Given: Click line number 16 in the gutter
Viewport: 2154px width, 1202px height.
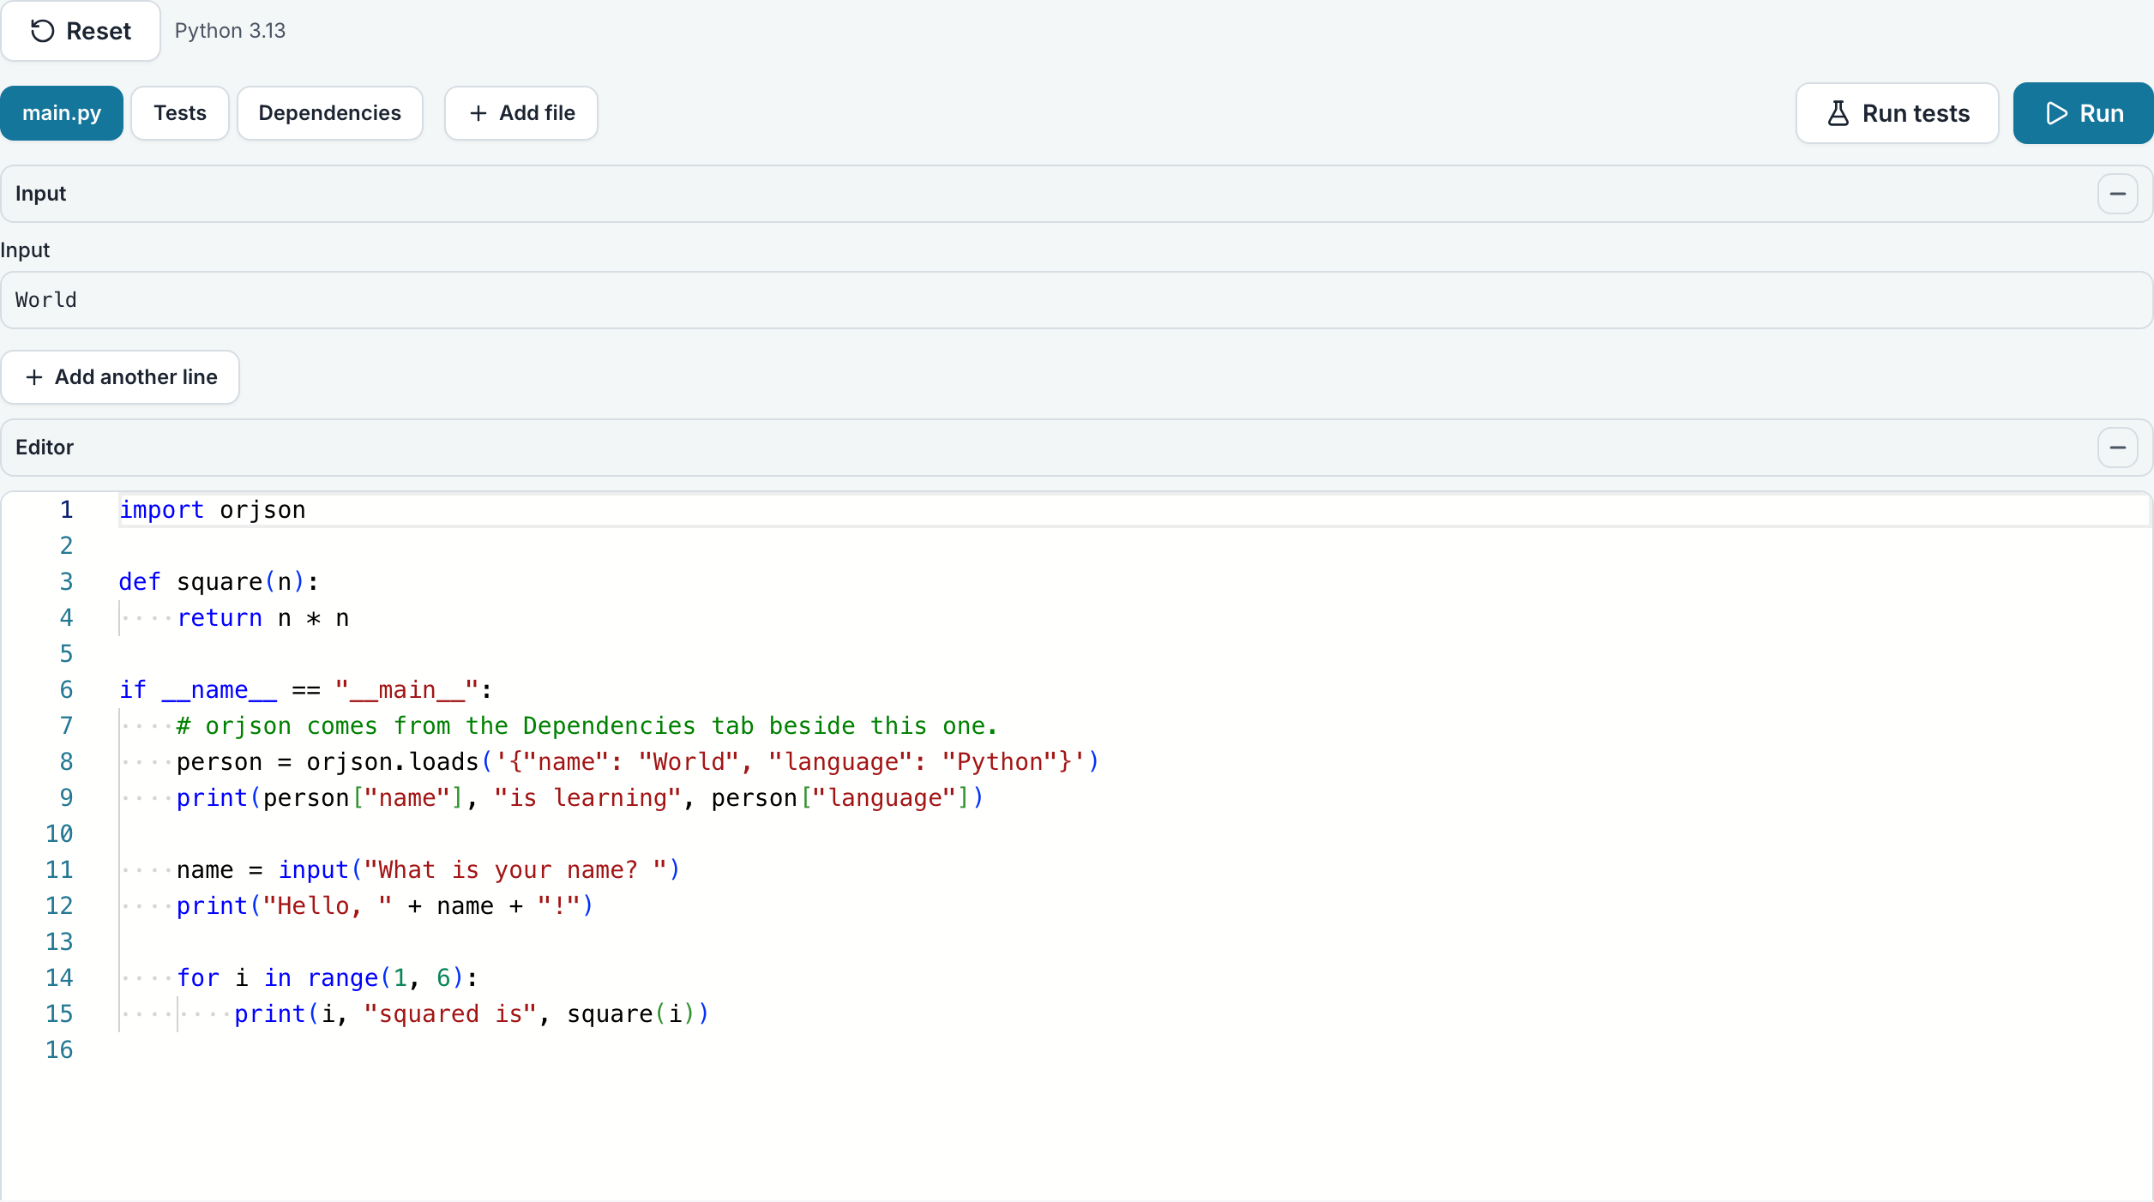Looking at the screenshot, I should 59,1050.
